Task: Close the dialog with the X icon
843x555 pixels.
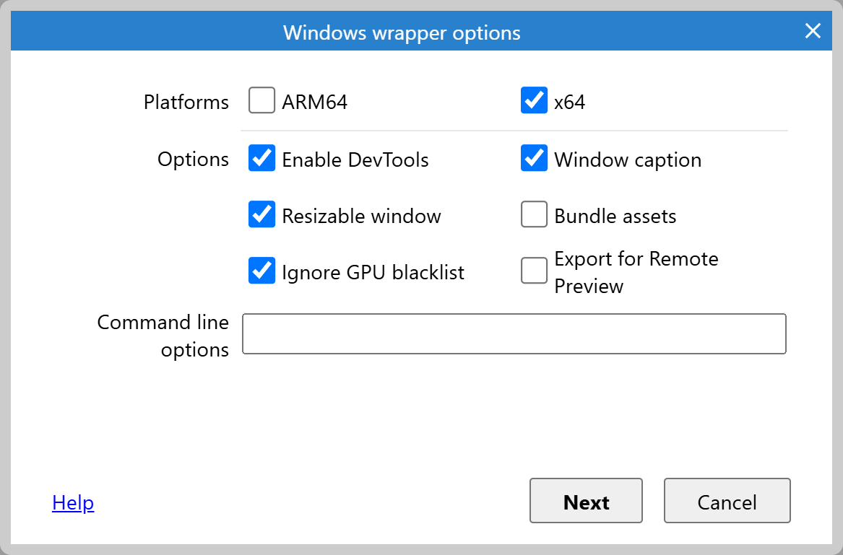Action: (x=813, y=31)
